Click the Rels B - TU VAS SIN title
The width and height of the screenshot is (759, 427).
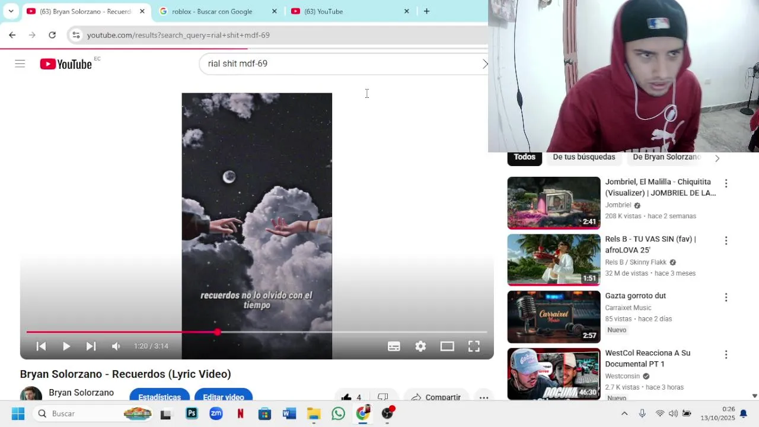[x=650, y=244]
